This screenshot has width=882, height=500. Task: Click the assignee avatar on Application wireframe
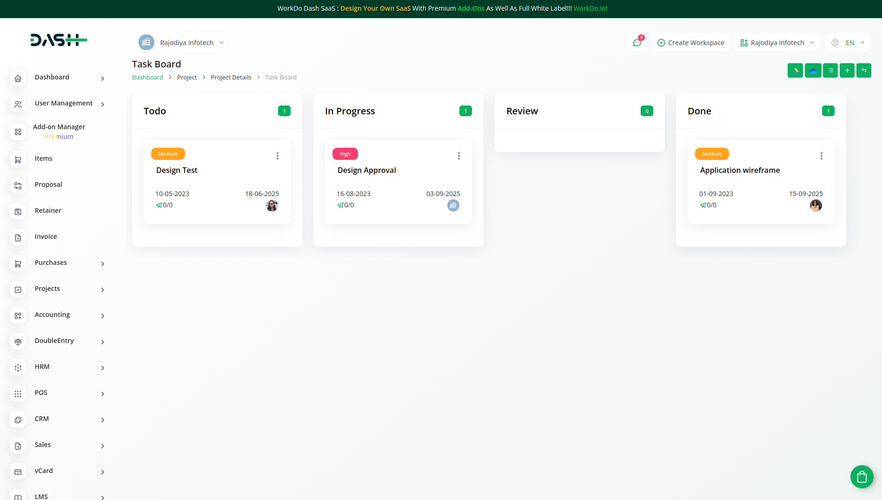pyautogui.click(x=816, y=205)
